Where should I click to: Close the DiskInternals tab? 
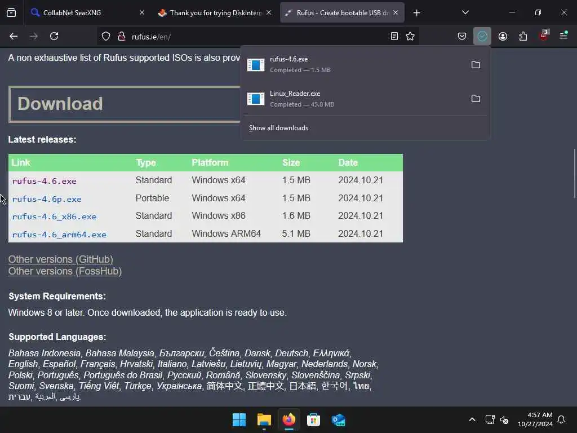pos(269,12)
